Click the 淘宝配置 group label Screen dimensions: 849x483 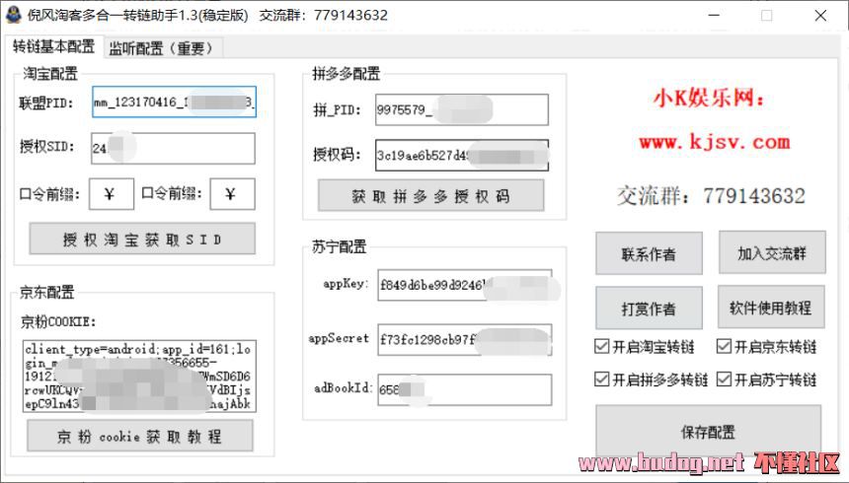point(49,73)
